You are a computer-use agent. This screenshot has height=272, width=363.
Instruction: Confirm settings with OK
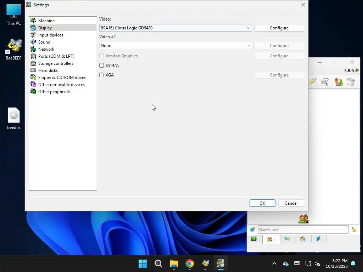(x=262, y=203)
